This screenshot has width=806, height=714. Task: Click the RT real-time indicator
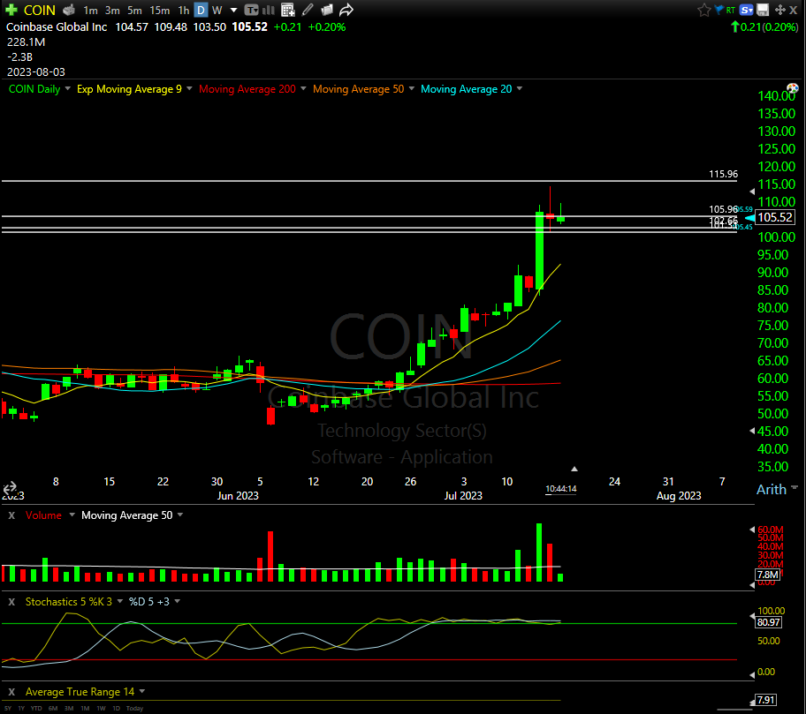tap(730, 11)
